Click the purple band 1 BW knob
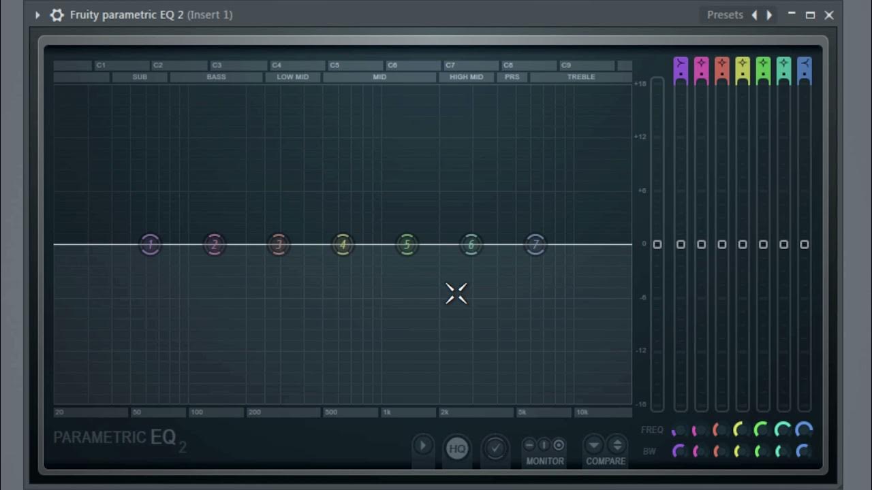The height and width of the screenshot is (490, 872). point(679,451)
